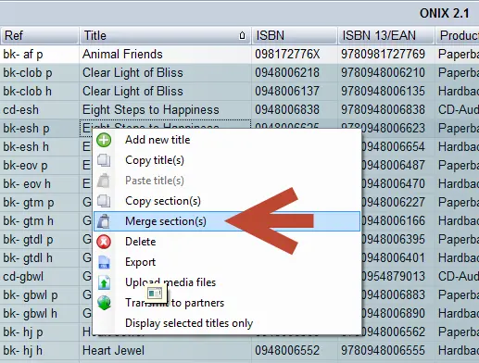Select row with ref bk-clob p
This screenshot has height=363, width=479.
[x=40, y=73]
